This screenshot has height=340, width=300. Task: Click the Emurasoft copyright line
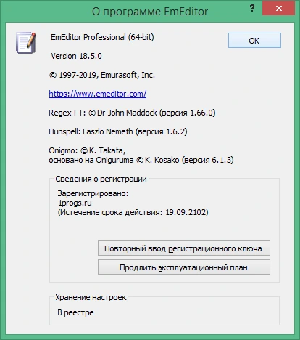(102, 75)
